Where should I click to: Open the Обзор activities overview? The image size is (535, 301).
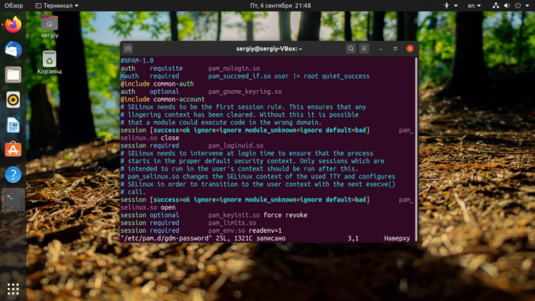tap(13, 5)
